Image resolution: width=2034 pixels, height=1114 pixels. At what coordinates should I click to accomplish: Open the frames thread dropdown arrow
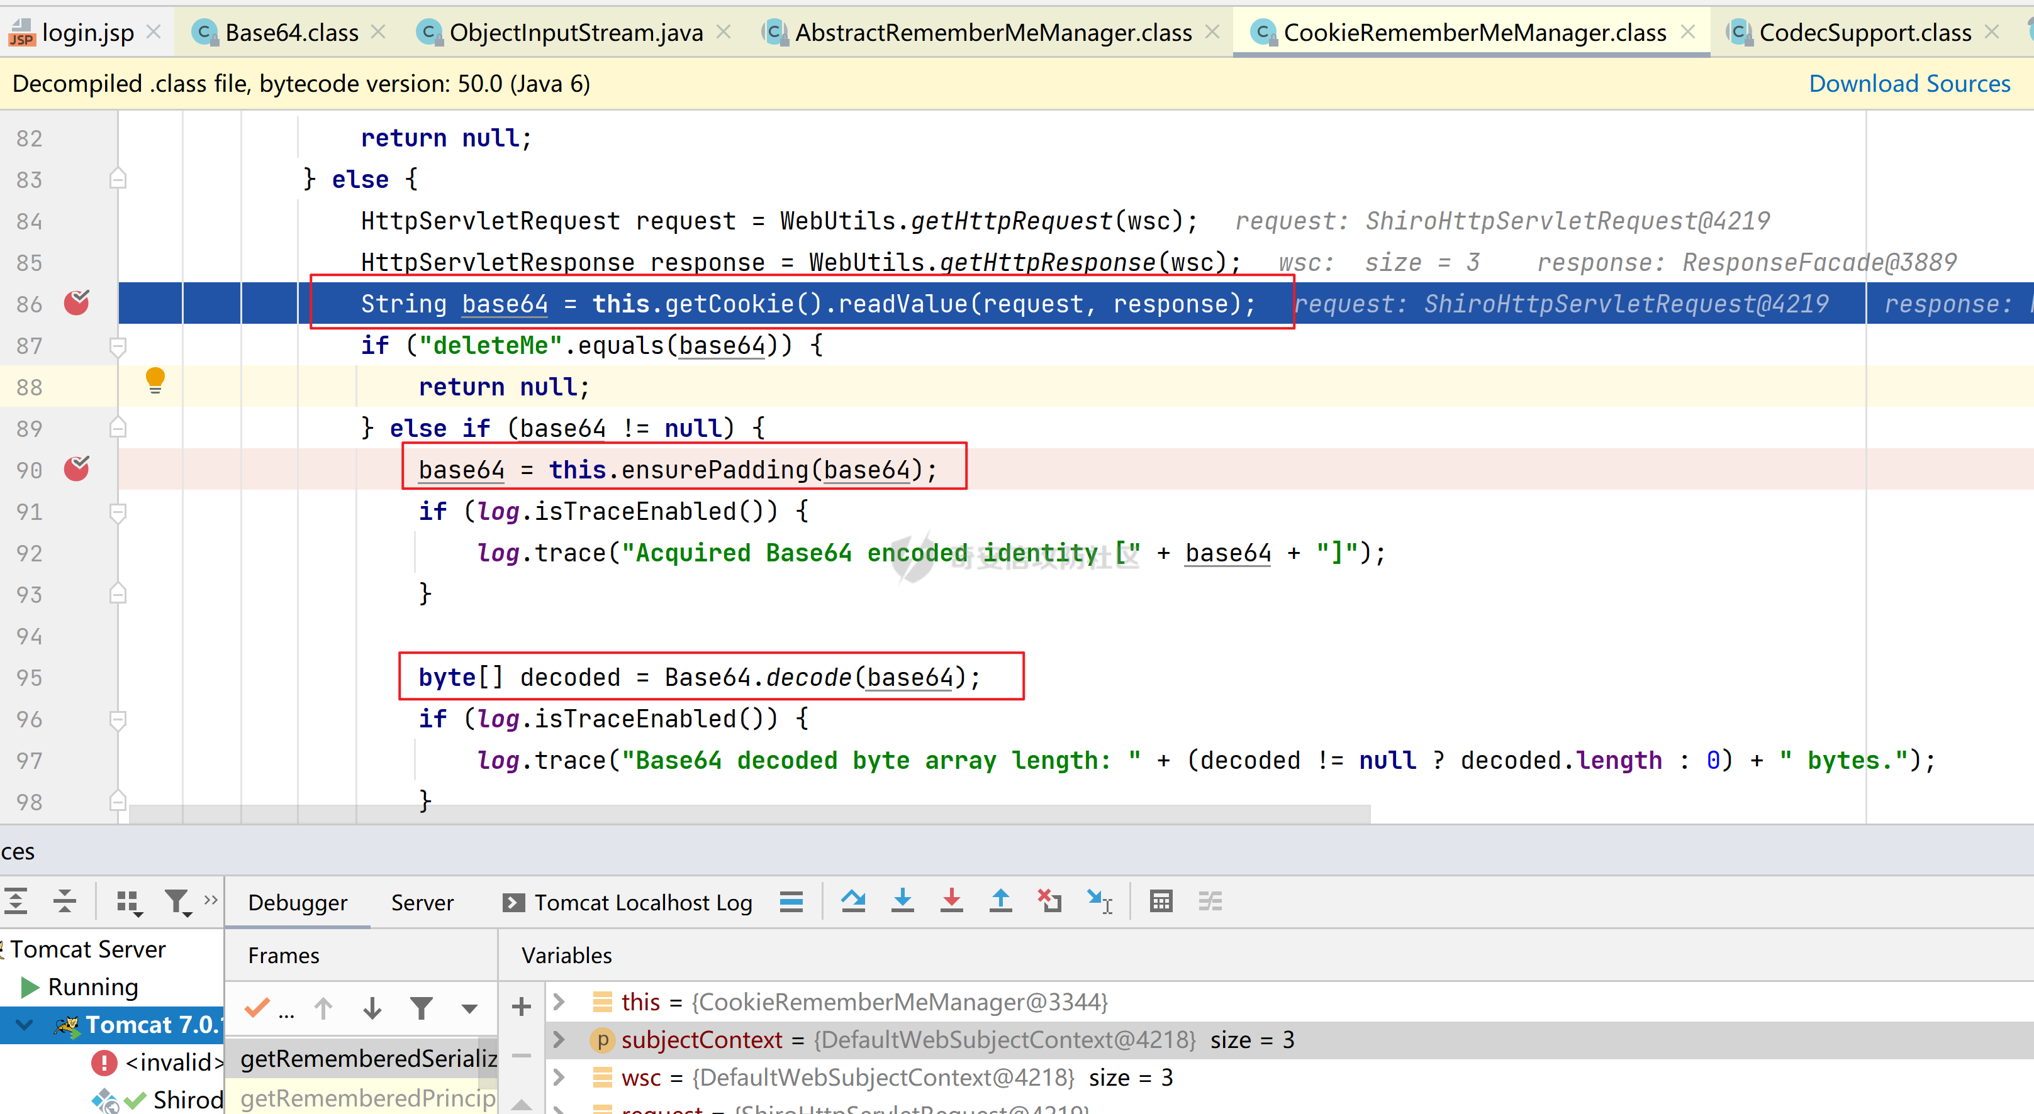click(x=470, y=1008)
